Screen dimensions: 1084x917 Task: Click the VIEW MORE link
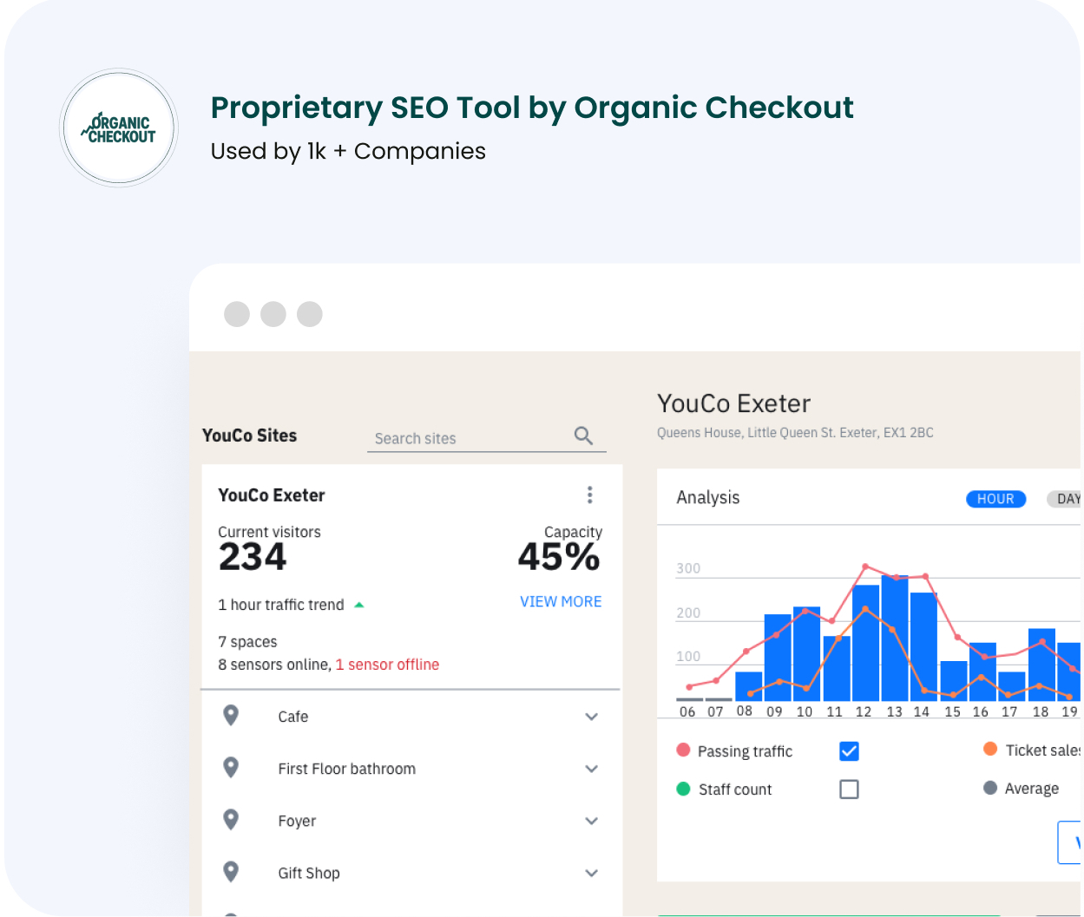click(x=561, y=601)
